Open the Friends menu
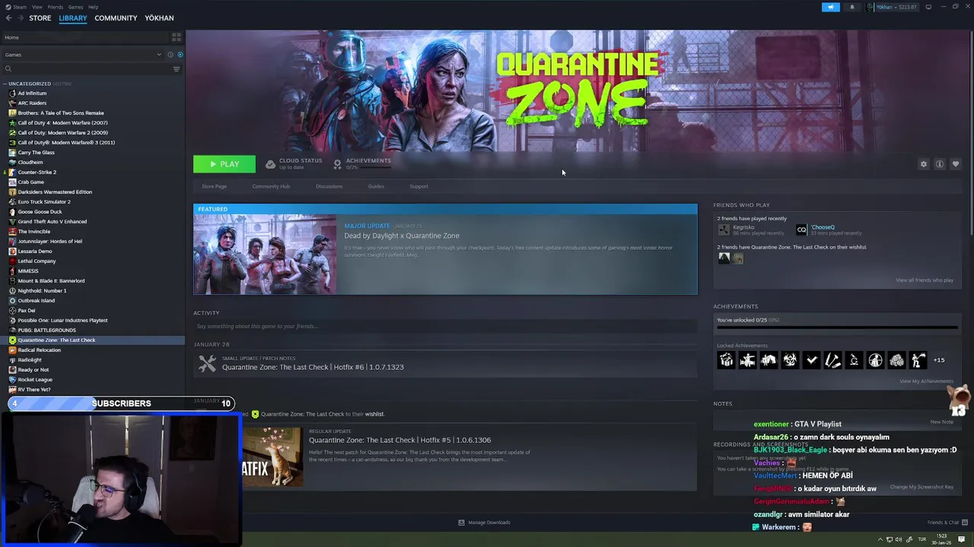 pyautogui.click(x=56, y=7)
